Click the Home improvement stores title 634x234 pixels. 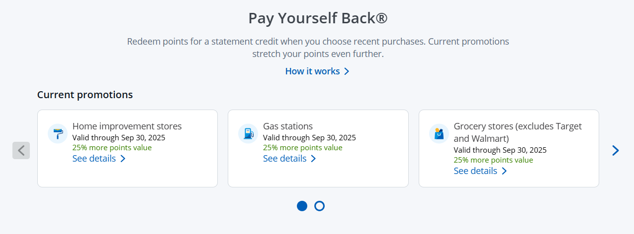tap(127, 126)
